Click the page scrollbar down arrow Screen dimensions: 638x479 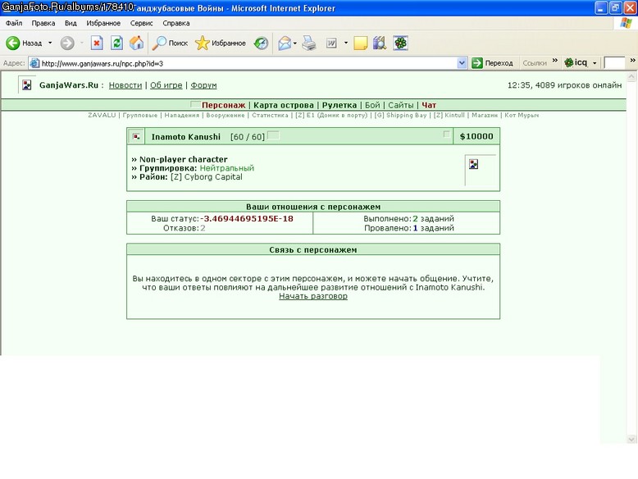(x=631, y=439)
